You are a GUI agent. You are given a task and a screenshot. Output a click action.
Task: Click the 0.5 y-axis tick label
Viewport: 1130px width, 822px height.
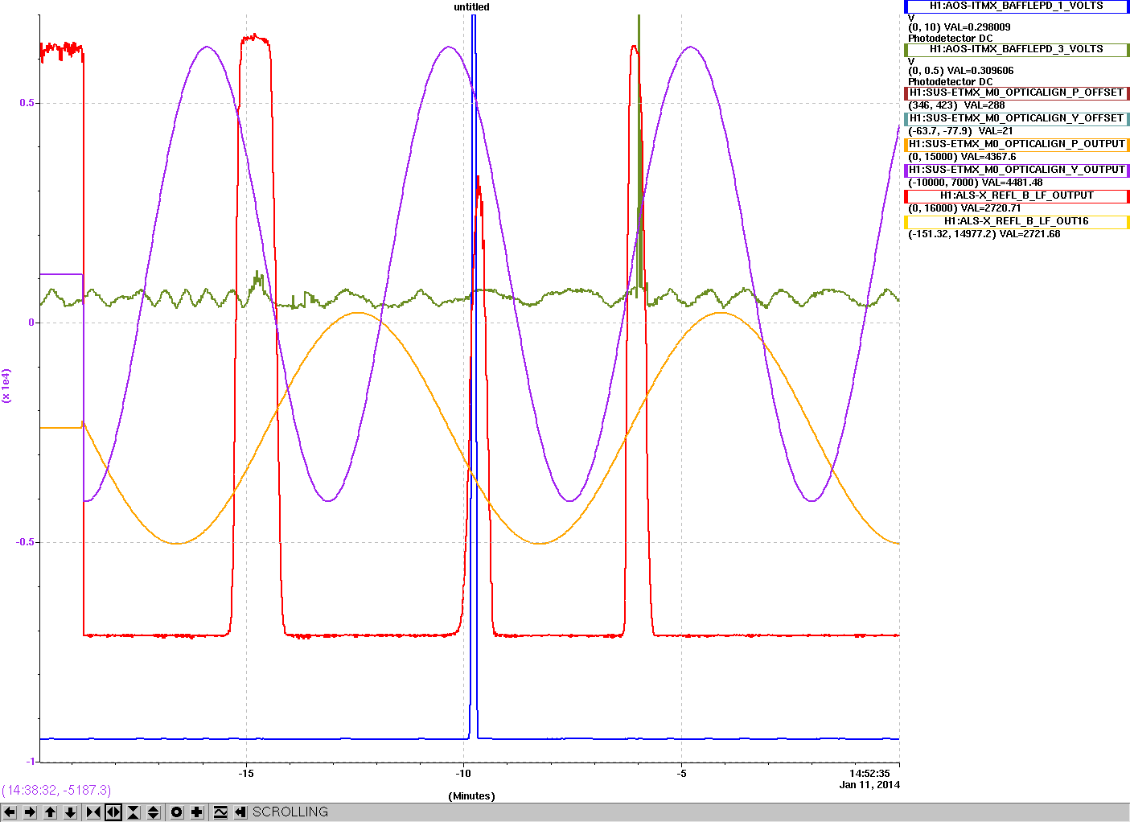[27, 103]
